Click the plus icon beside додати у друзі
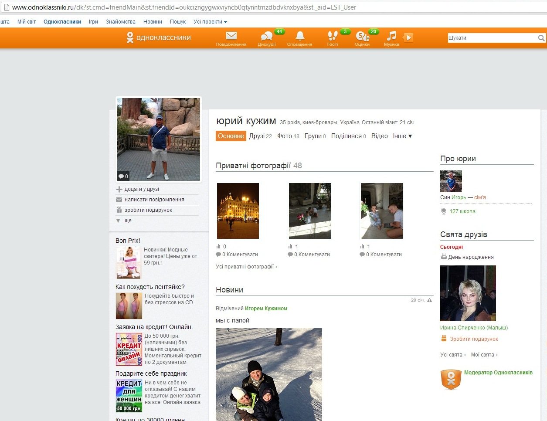Viewport: 547px width, 421px height. click(119, 189)
